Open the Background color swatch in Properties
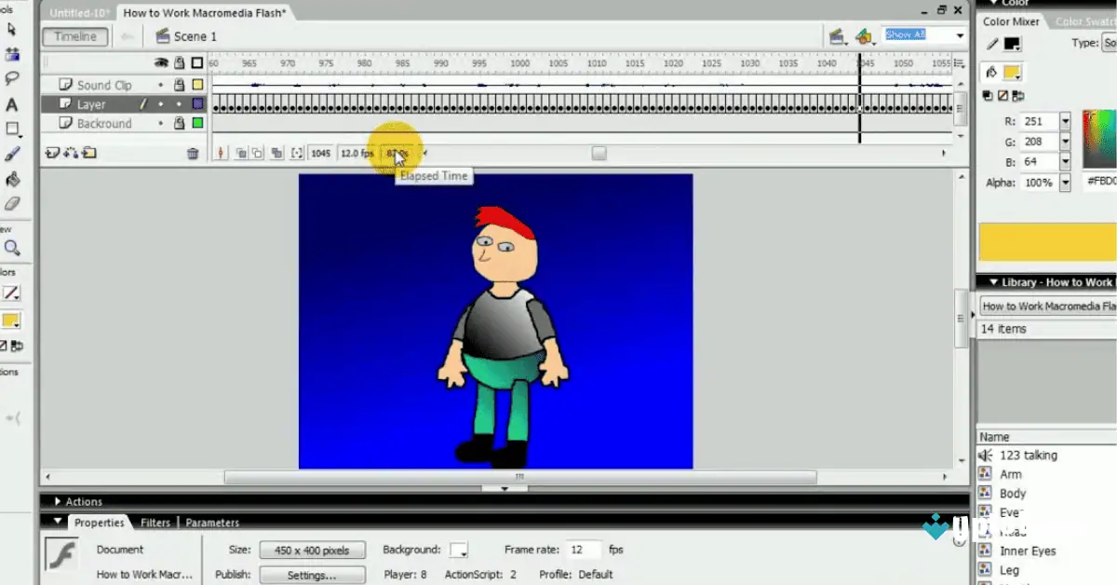 tap(458, 550)
